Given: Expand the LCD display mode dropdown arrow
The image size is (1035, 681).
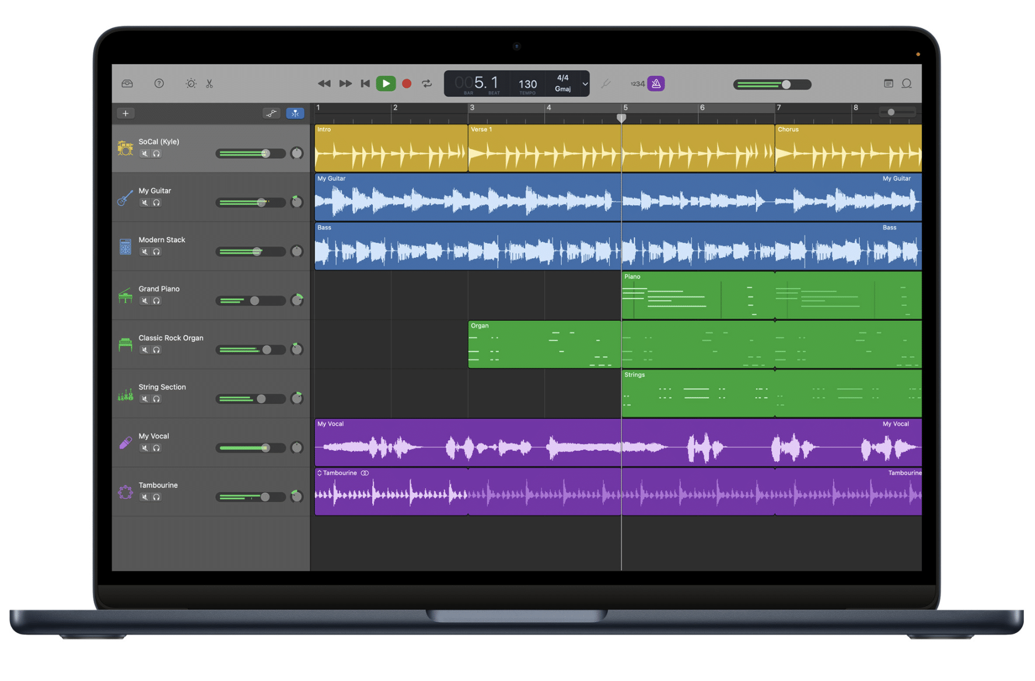Looking at the screenshot, I should pos(585,84).
